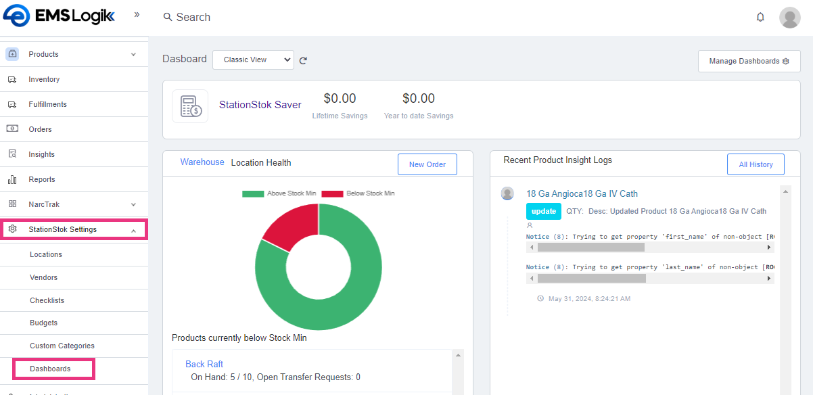
Task: Click Year to date Savings $0.00 value
Action: coord(419,99)
